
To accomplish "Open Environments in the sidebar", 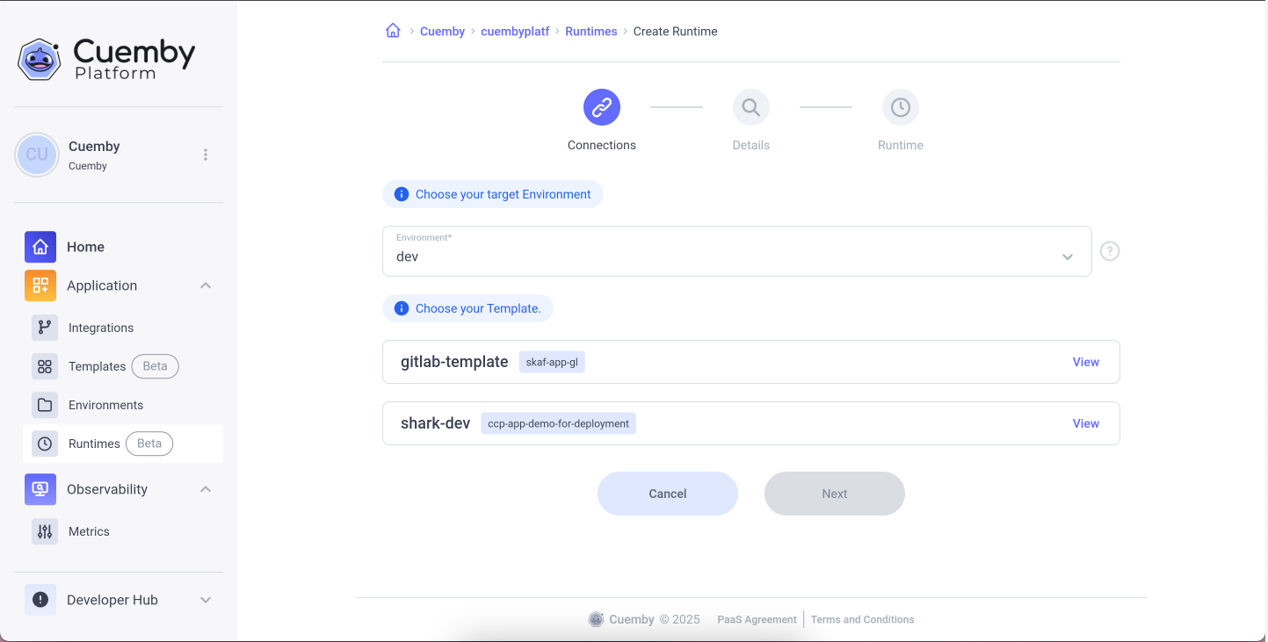I will click(105, 405).
